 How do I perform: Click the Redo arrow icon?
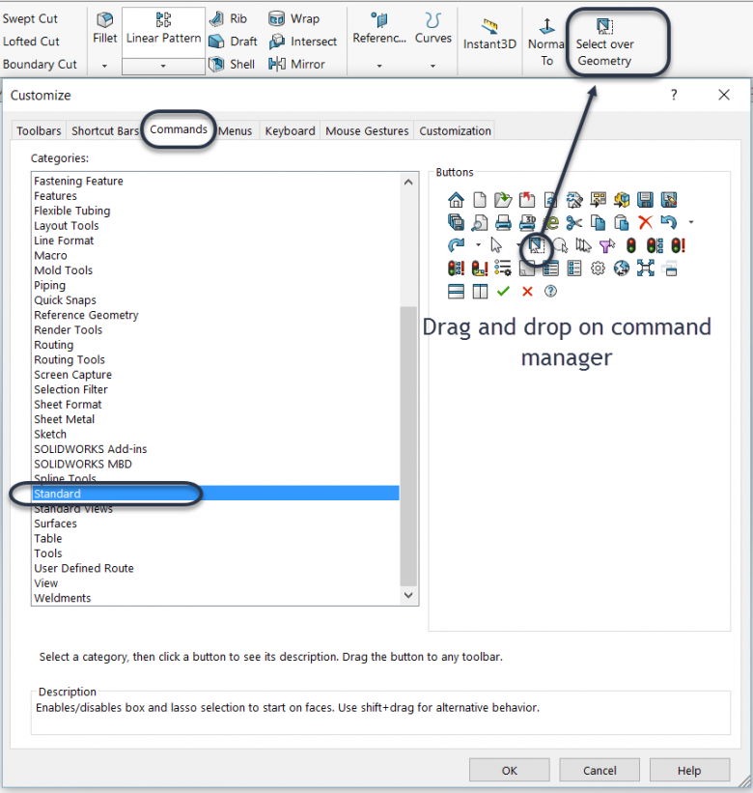point(456,245)
